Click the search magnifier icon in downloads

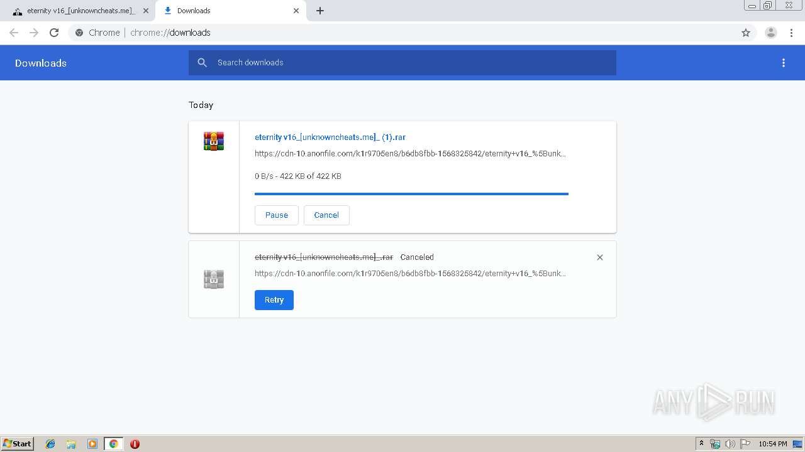[202, 63]
